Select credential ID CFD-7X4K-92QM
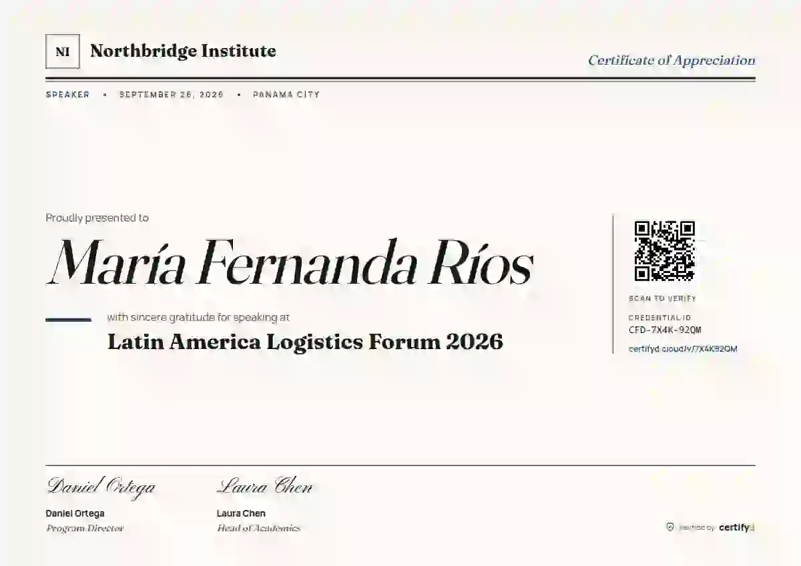Screen dimensions: 801x566 [665, 330]
